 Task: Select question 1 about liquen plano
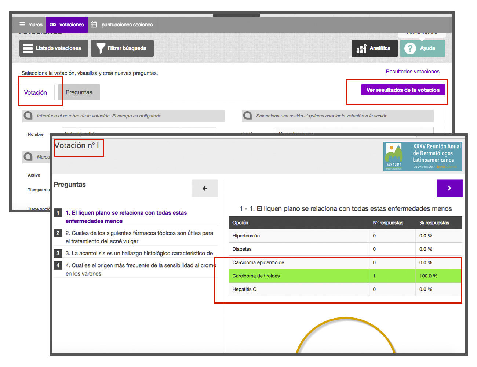(x=126, y=217)
